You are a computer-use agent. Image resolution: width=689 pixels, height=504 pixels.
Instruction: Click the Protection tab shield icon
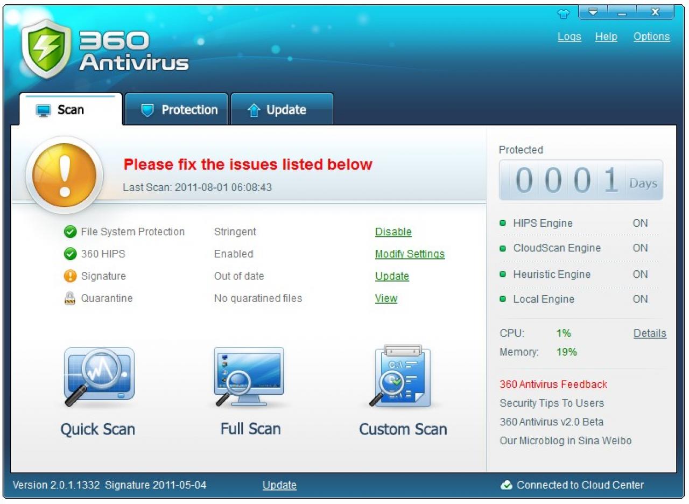(147, 110)
